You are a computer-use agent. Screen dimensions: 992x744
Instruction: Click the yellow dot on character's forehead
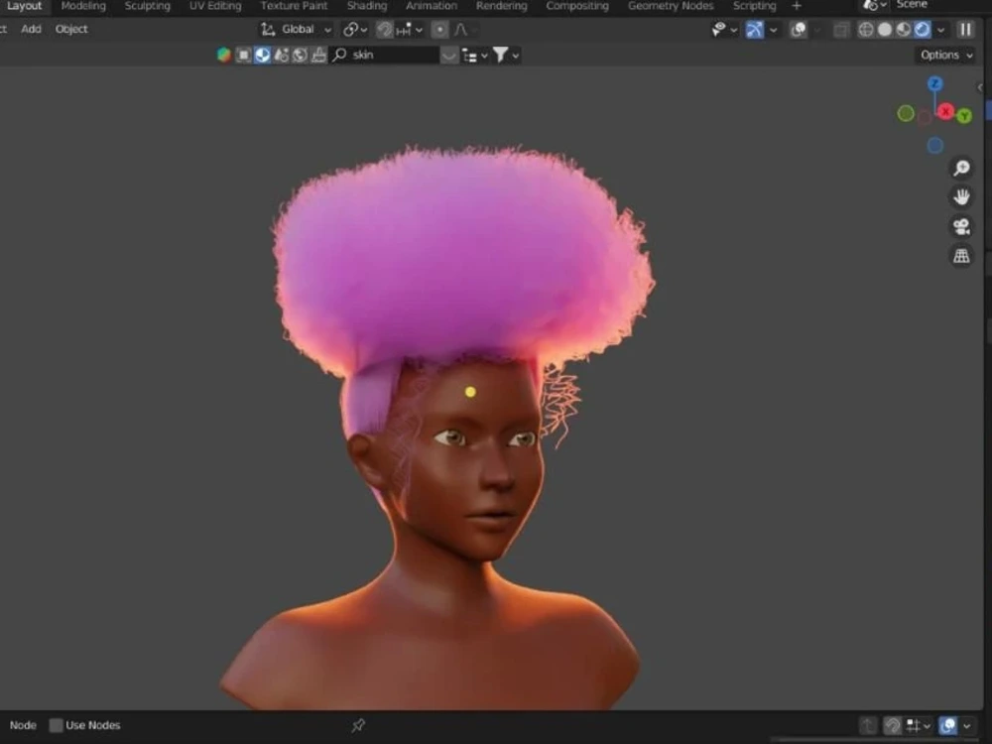point(470,392)
